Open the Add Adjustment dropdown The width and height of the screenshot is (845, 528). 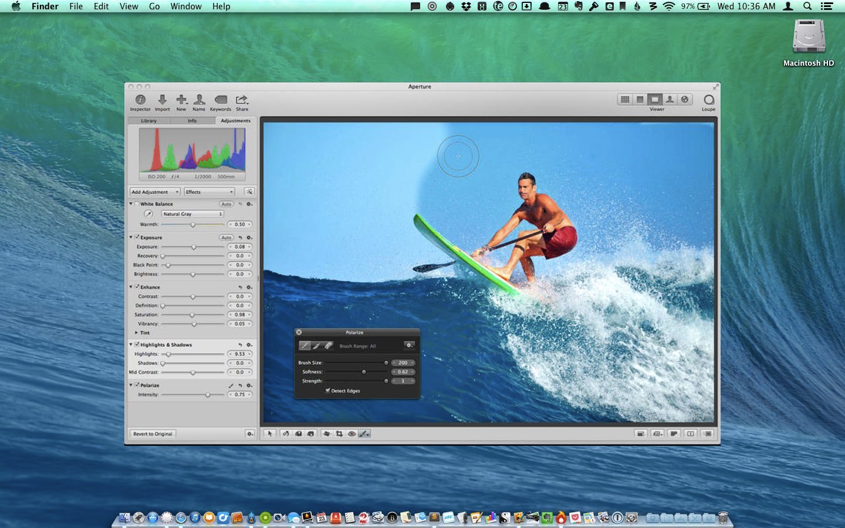pyautogui.click(x=155, y=192)
